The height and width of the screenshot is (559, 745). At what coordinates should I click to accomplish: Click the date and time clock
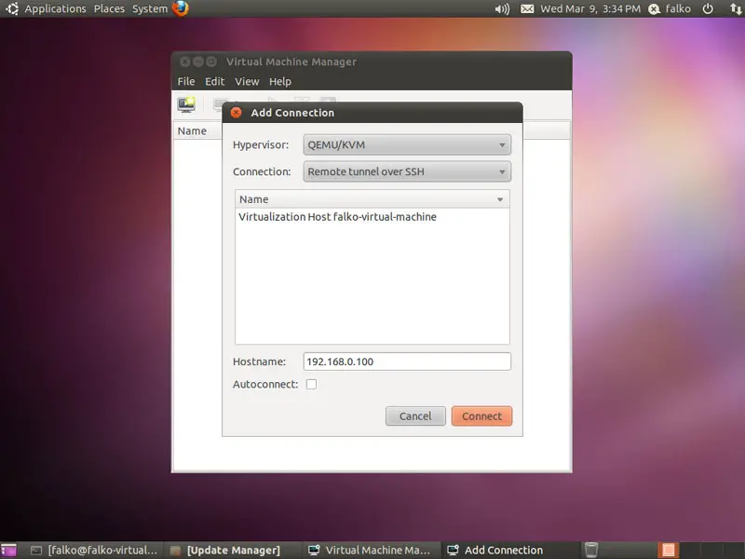pos(590,8)
